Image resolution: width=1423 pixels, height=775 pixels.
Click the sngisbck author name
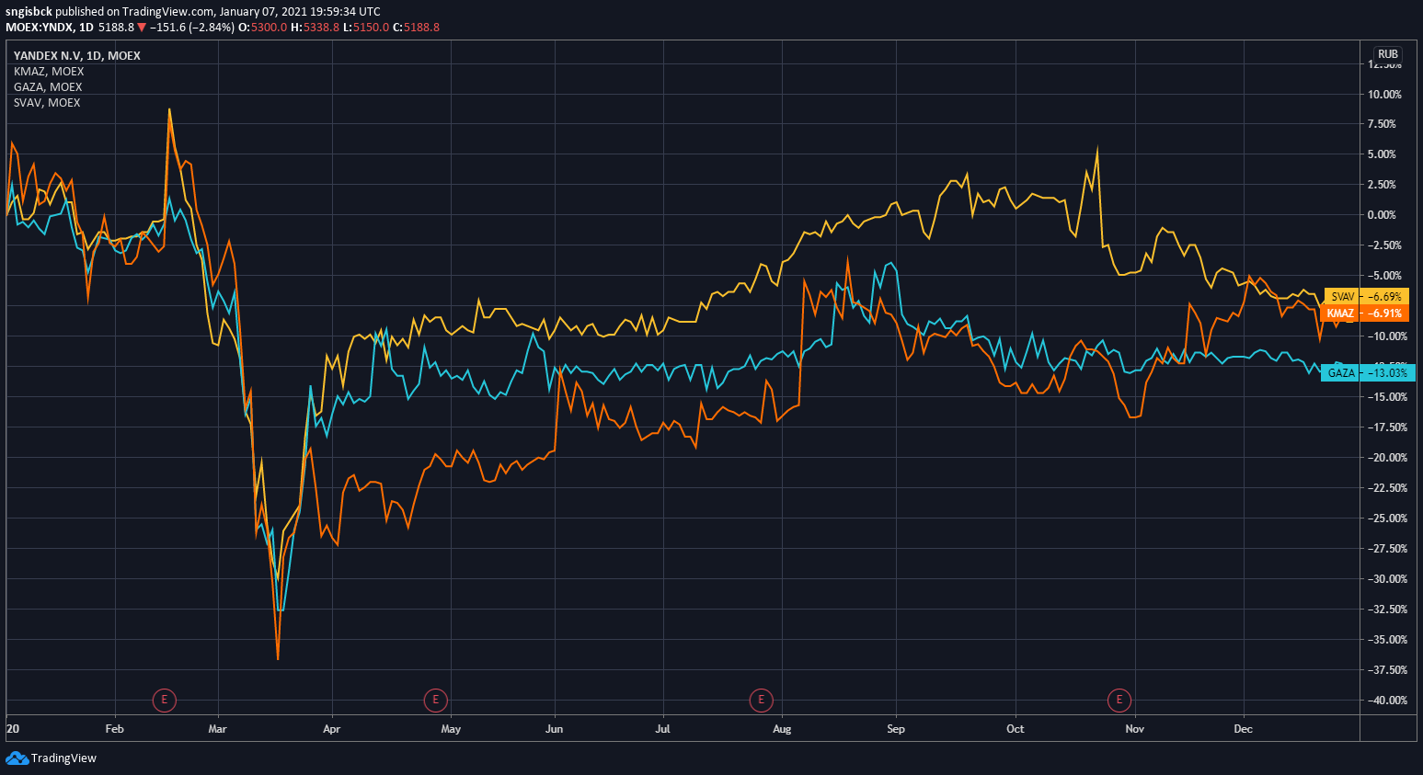(x=29, y=12)
